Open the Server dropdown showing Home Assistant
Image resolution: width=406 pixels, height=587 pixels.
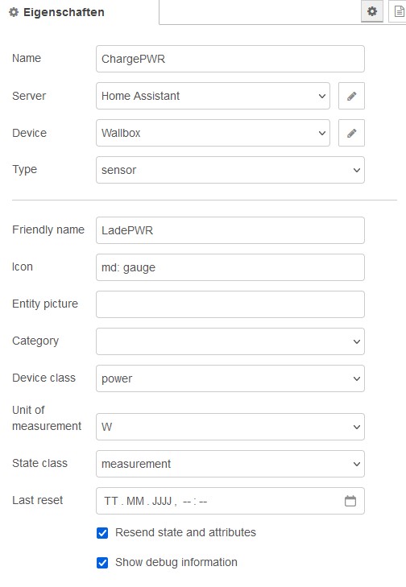point(213,96)
